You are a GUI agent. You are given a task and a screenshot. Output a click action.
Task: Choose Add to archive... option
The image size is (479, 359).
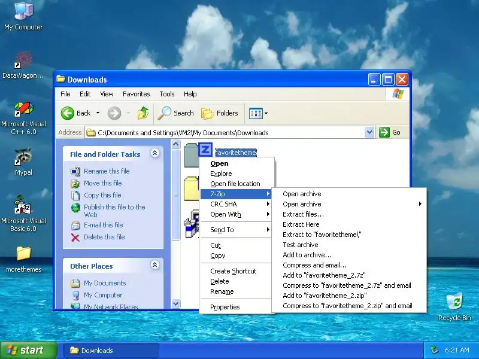point(349,255)
